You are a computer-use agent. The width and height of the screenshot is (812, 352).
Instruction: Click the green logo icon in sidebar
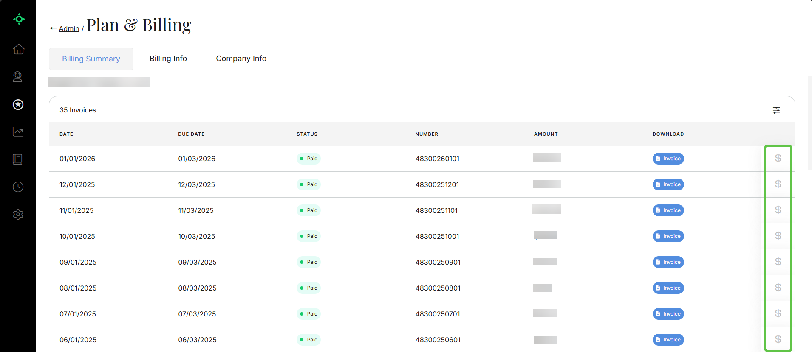point(19,19)
